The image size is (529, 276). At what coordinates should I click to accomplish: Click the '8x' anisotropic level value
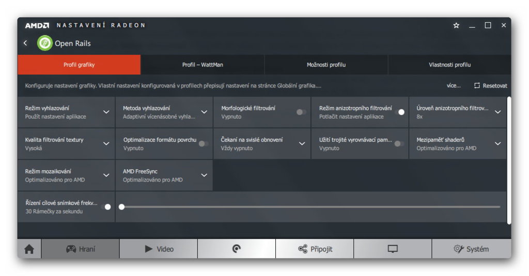point(419,117)
